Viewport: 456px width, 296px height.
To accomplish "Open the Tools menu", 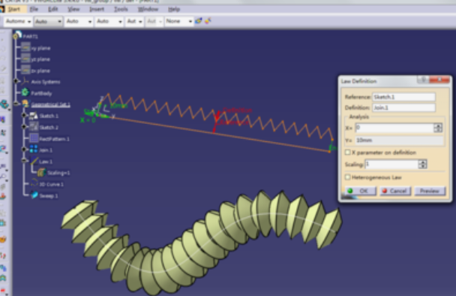I will tap(121, 9).
